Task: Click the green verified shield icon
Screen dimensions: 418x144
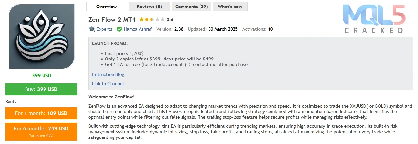Action: pyautogui.click(x=119, y=29)
